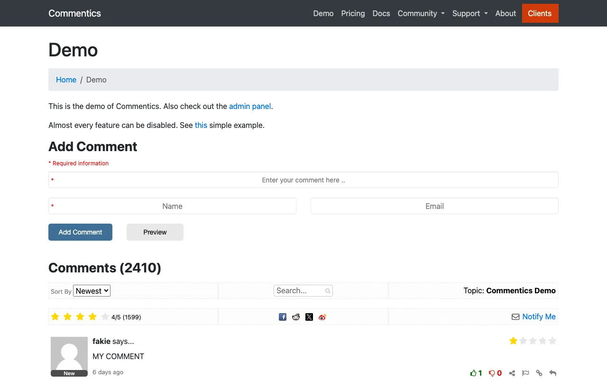Click the Notify Me link

(539, 317)
